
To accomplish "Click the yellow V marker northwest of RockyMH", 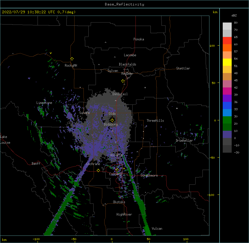I will pos(51,53).
